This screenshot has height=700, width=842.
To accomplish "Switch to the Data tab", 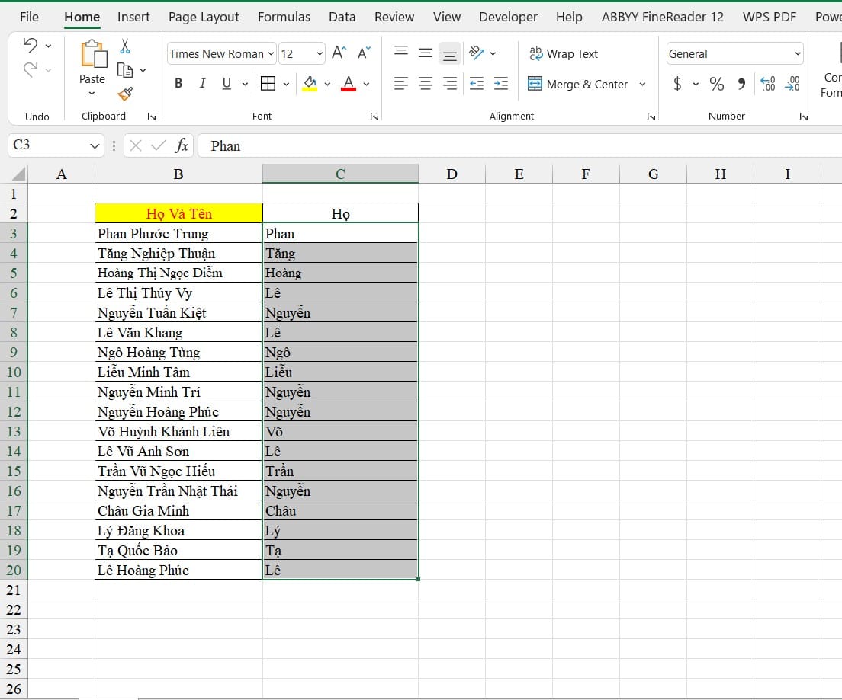I will coord(342,18).
